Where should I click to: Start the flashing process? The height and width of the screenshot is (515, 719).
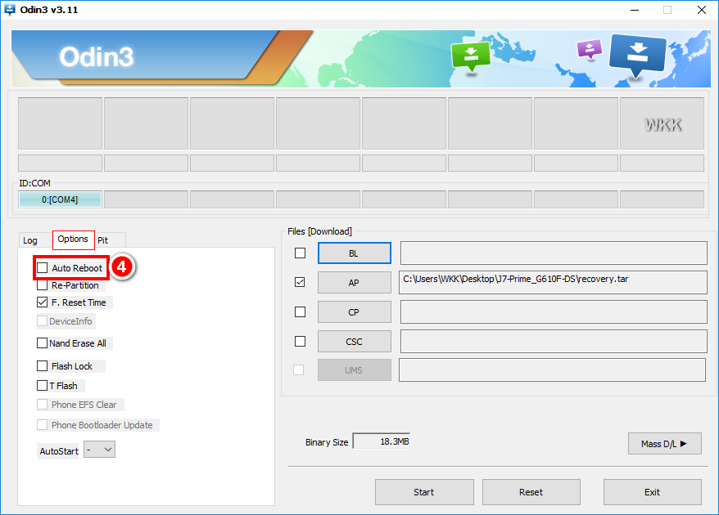pos(424,492)
